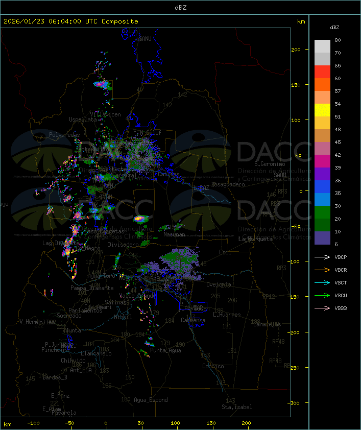The height and width of the screenshot is (430, 361).
Task: Click the white VBCP arrow icon
Action: (x=322, y=257)
